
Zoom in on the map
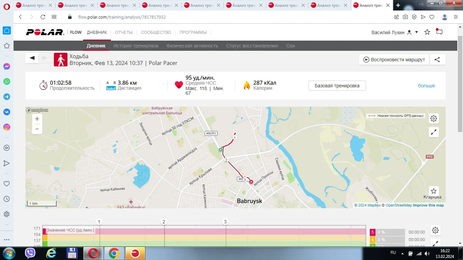(37, 119)
